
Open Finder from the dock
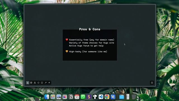(47, 97)
